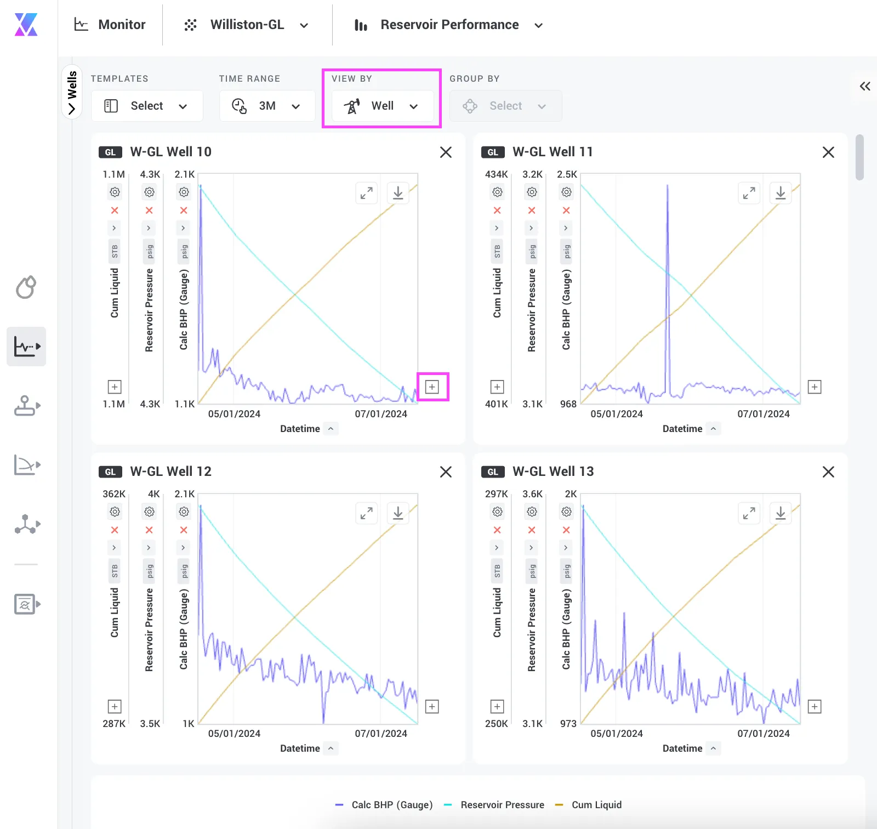
Task: Collapse the filter bar with double chevron
Action: 865,86
